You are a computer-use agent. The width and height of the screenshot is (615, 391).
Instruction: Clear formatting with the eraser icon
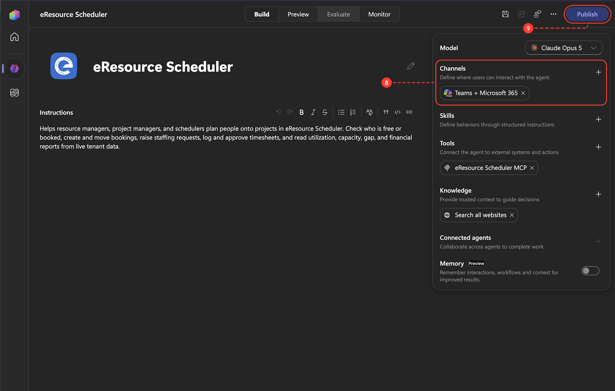369,112
